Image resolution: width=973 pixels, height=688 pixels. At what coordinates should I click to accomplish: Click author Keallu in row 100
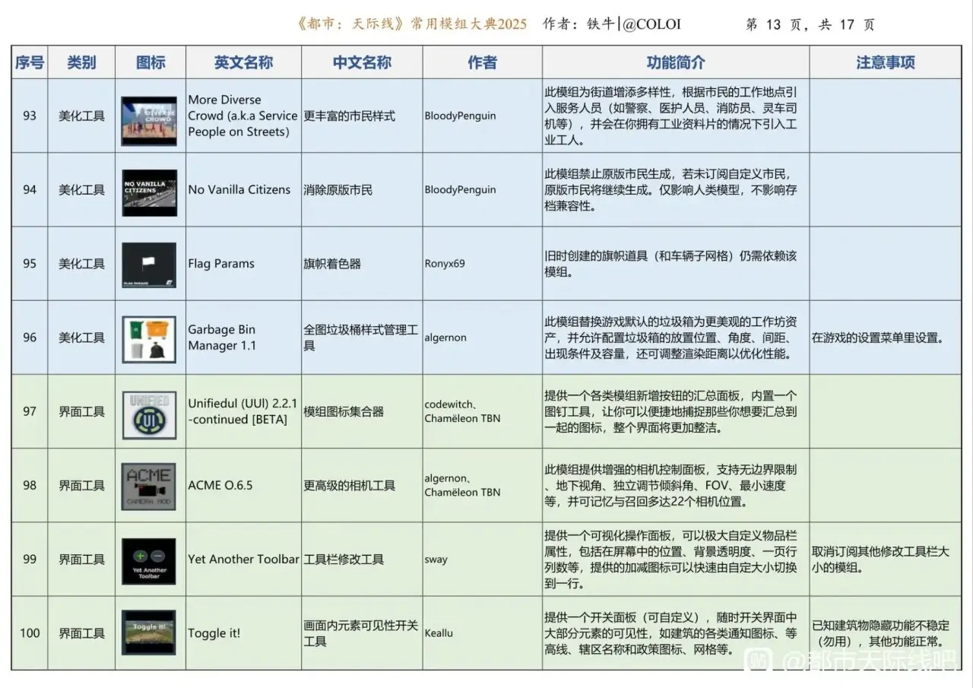pyautogui.click(x=439, y=633)
